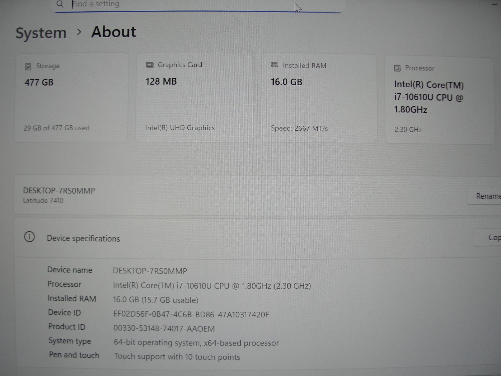Focus the Find a setting search box
Screen dimensions: 501x376
tap(197, 5)
